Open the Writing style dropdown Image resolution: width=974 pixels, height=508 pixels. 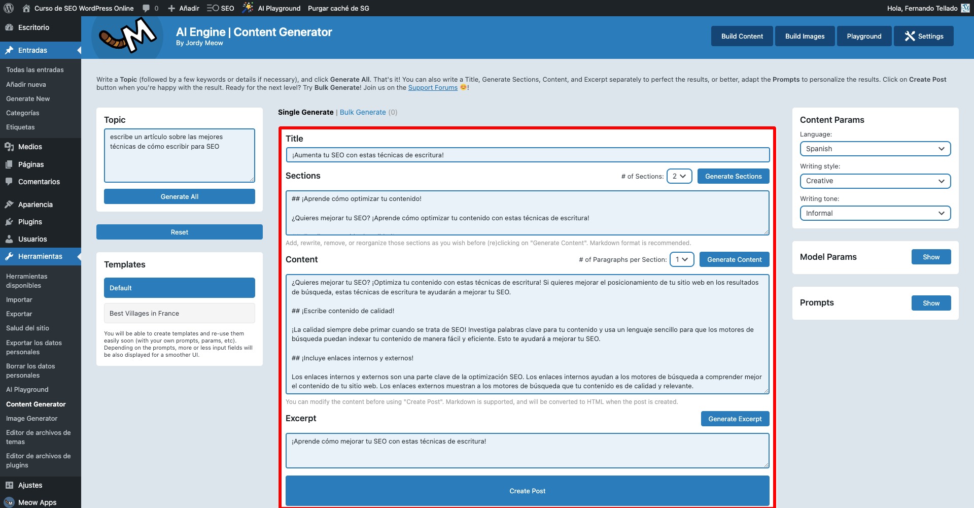click(875, 181)
